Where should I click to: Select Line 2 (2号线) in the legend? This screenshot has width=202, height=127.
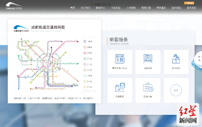(x=88, y=47)
